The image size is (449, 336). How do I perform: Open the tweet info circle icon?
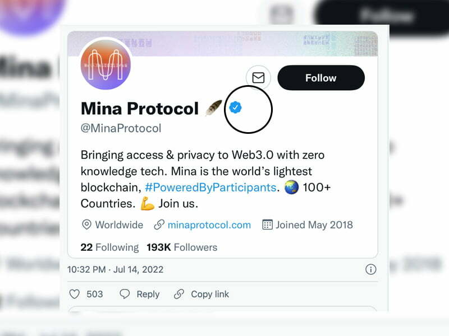coord(370,269)
